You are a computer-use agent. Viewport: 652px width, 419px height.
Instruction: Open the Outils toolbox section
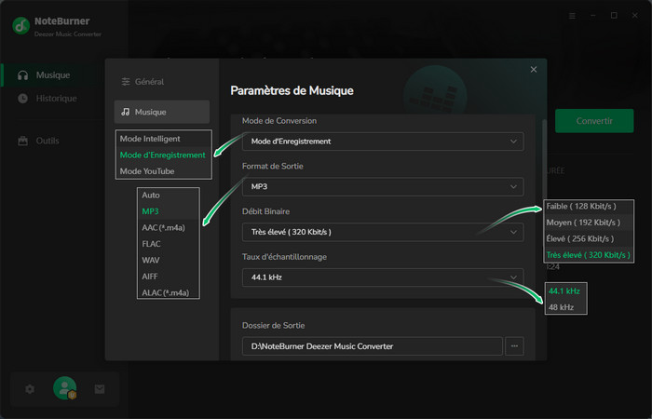click(38, 141)
